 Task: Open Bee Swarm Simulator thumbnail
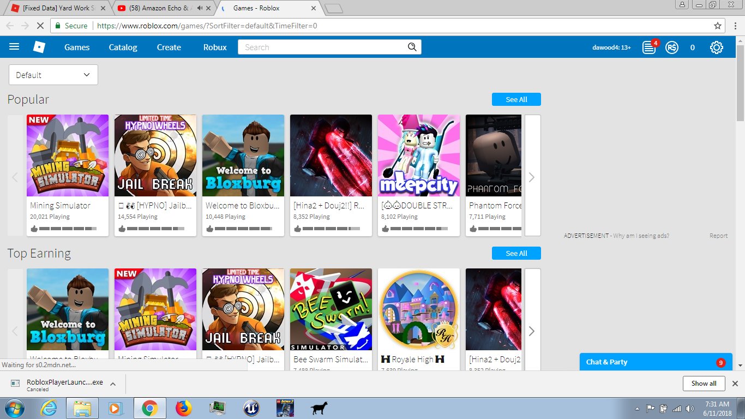[331, 309]
